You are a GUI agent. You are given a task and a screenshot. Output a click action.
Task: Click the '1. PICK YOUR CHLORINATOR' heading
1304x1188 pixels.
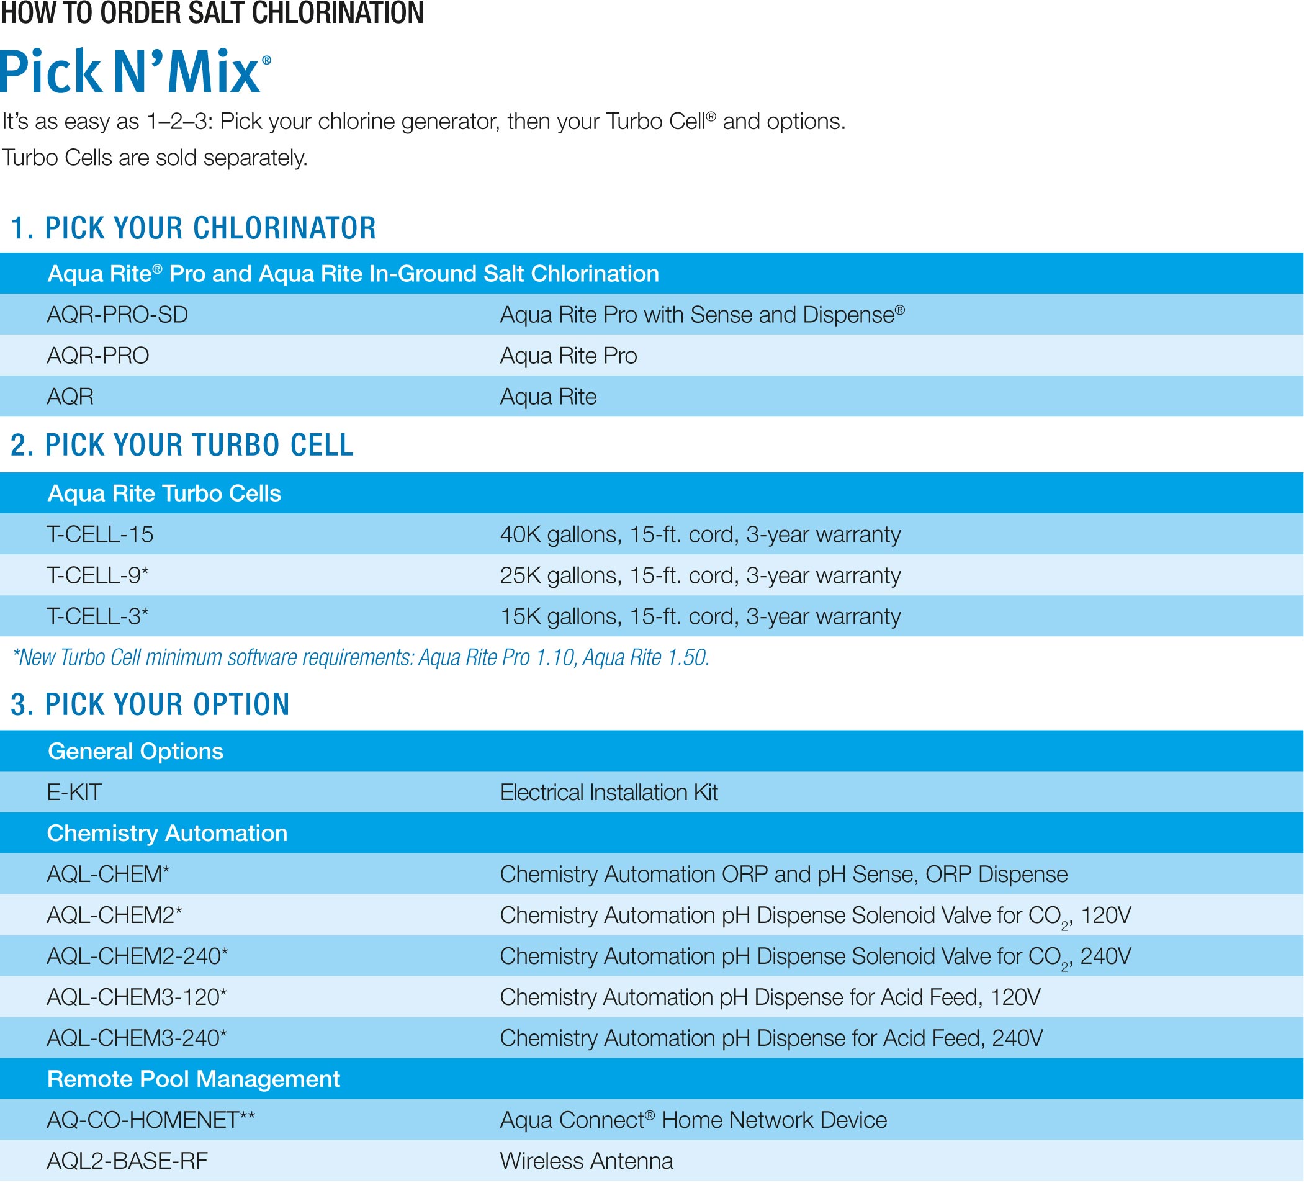(194, 228)
